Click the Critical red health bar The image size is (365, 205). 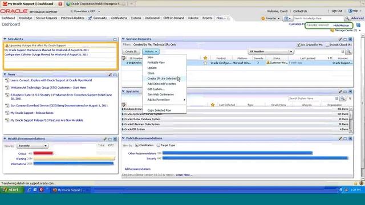pos(43,153)
